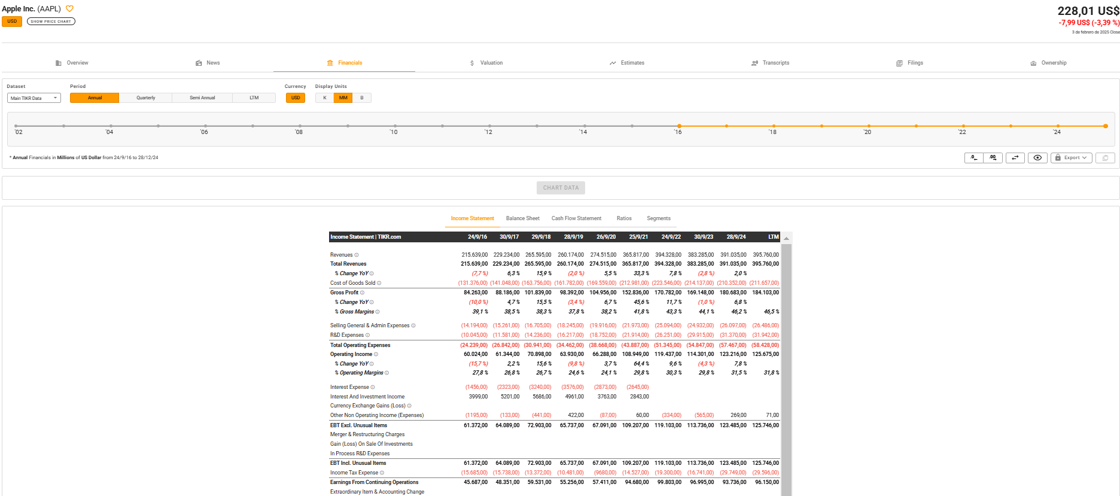Click info icon beside % Operating Margins

(387, 373)
